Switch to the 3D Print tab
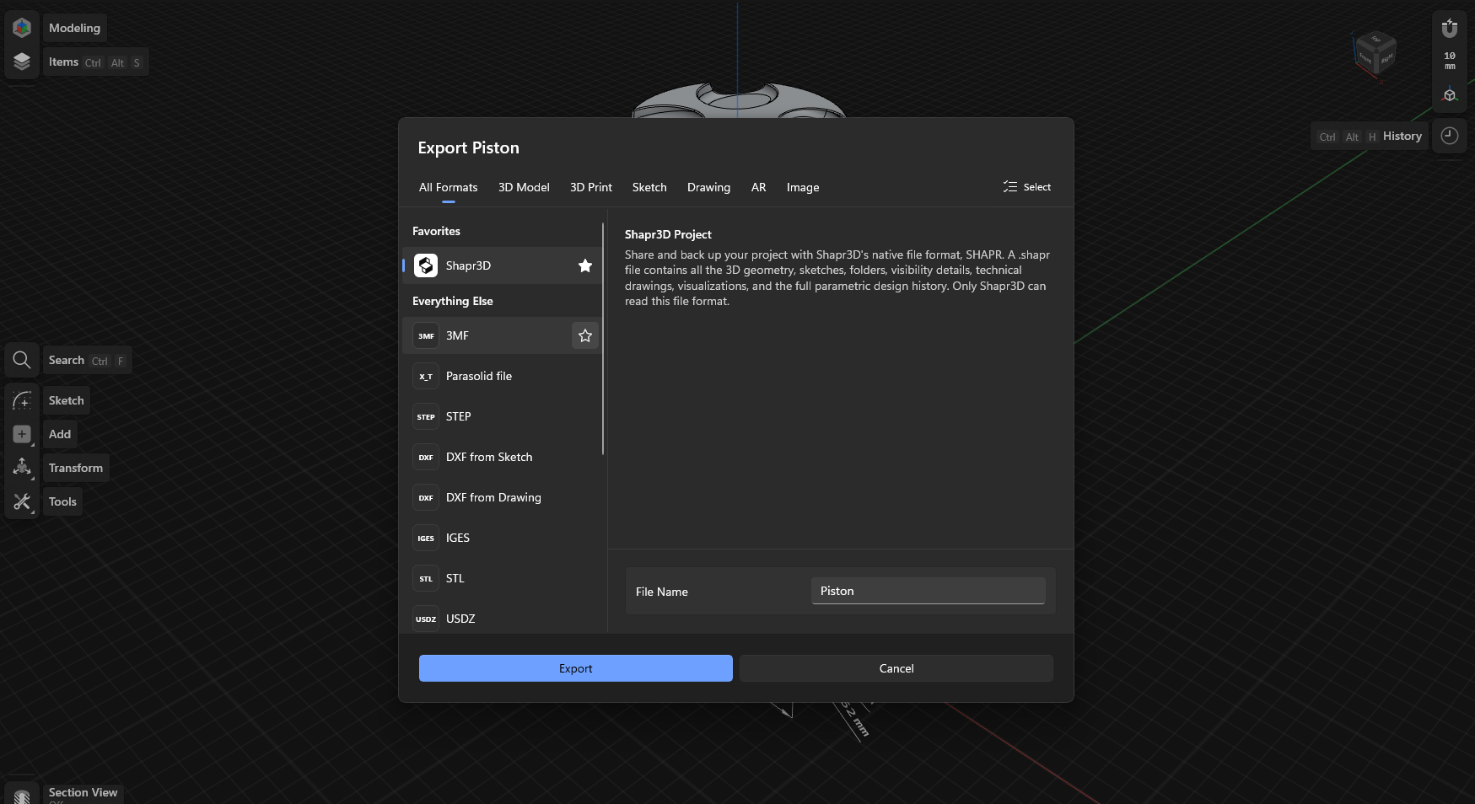This screenshot has height=804, width=1475. click(x=590, y=188)
